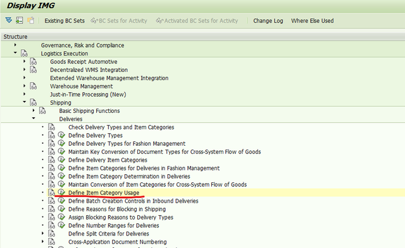Select Define Reasons for Blocking in Shipping text
The width and height of the screenshot is (405, 248).
[x=117, y=209]
